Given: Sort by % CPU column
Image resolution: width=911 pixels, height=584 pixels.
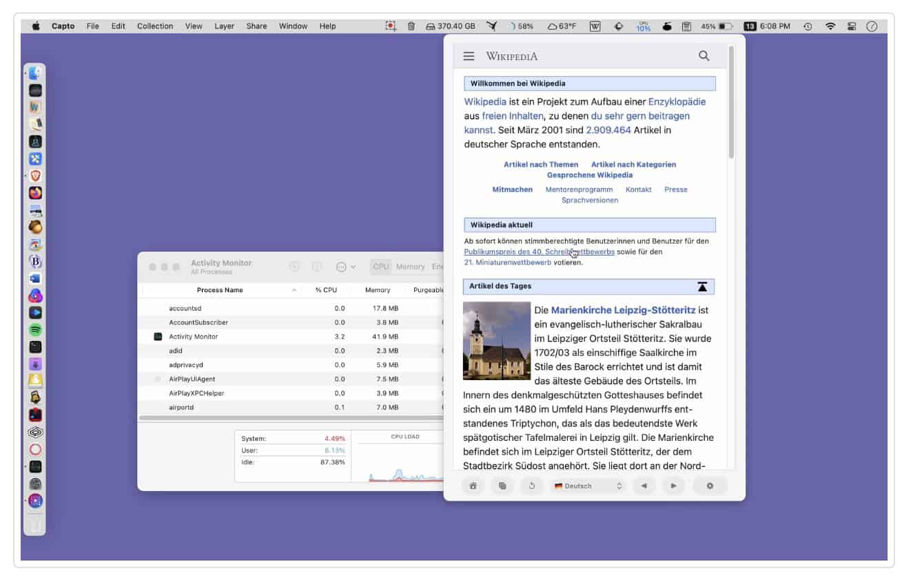Looking at the screenshot, I should [x=326, y=290].
